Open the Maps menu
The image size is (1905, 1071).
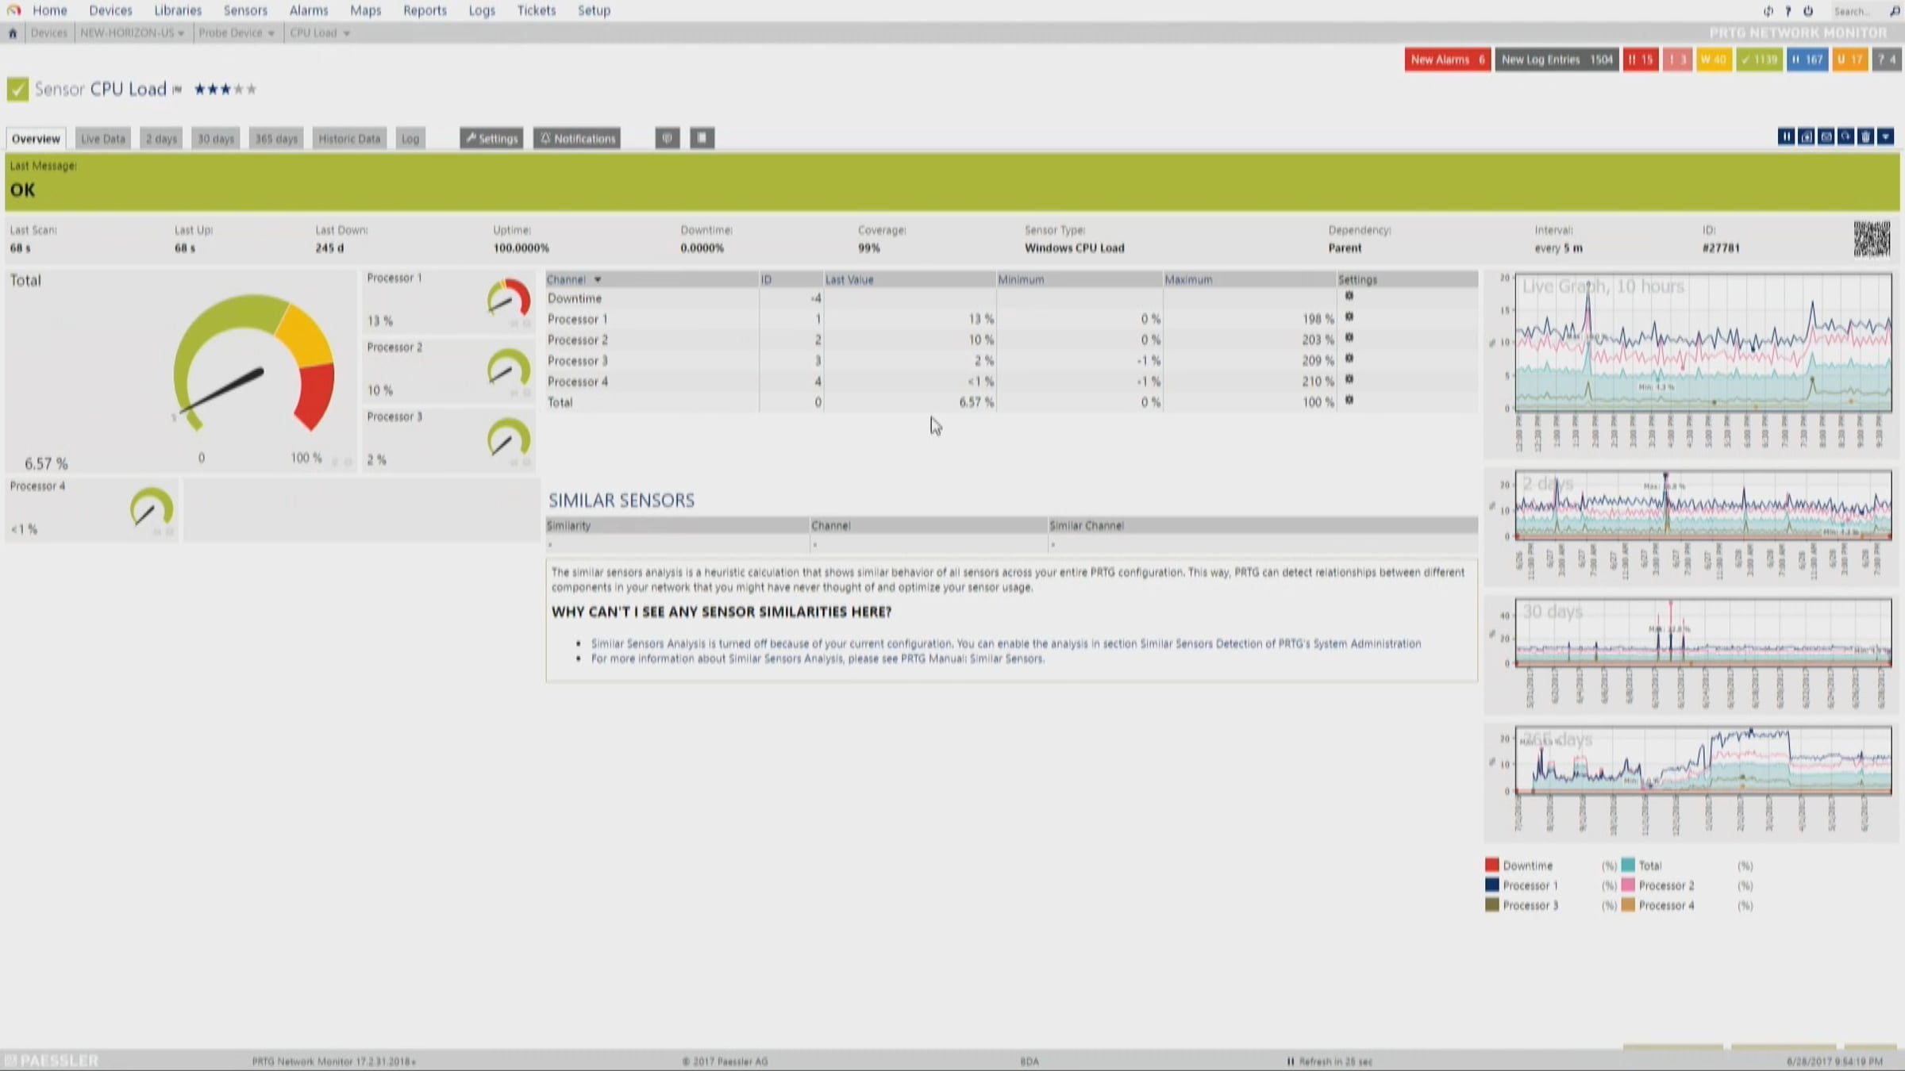coord(366,10)
